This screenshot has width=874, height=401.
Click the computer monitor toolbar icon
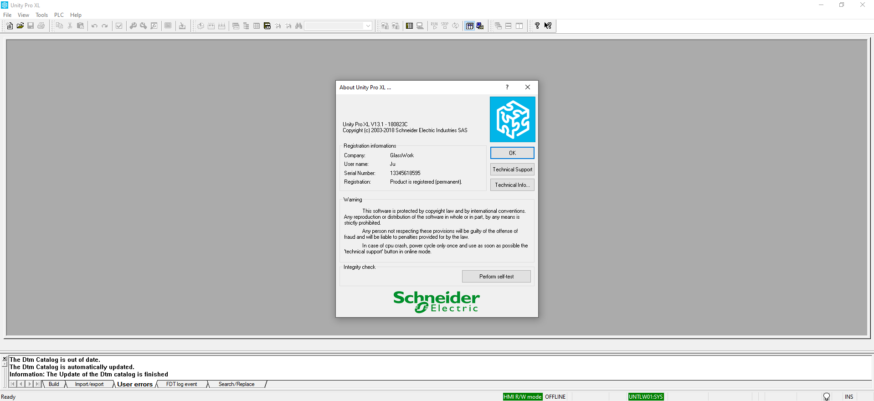(x=420, y=26)
